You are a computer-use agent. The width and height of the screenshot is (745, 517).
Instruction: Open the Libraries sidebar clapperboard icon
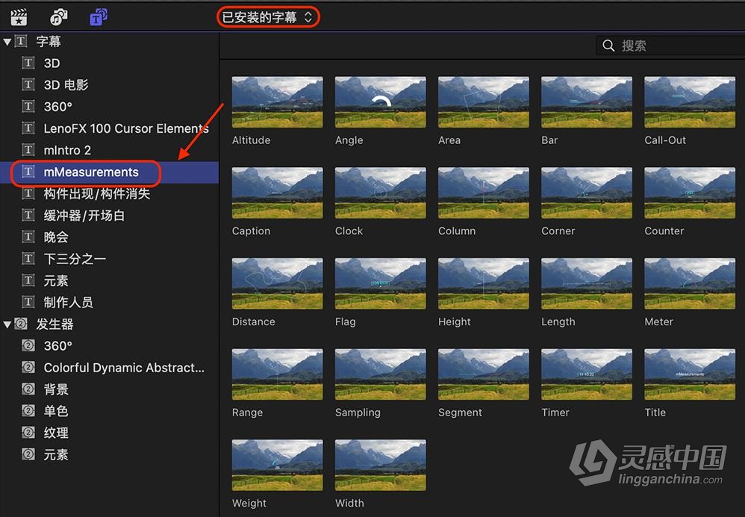[x=19, y=17]
